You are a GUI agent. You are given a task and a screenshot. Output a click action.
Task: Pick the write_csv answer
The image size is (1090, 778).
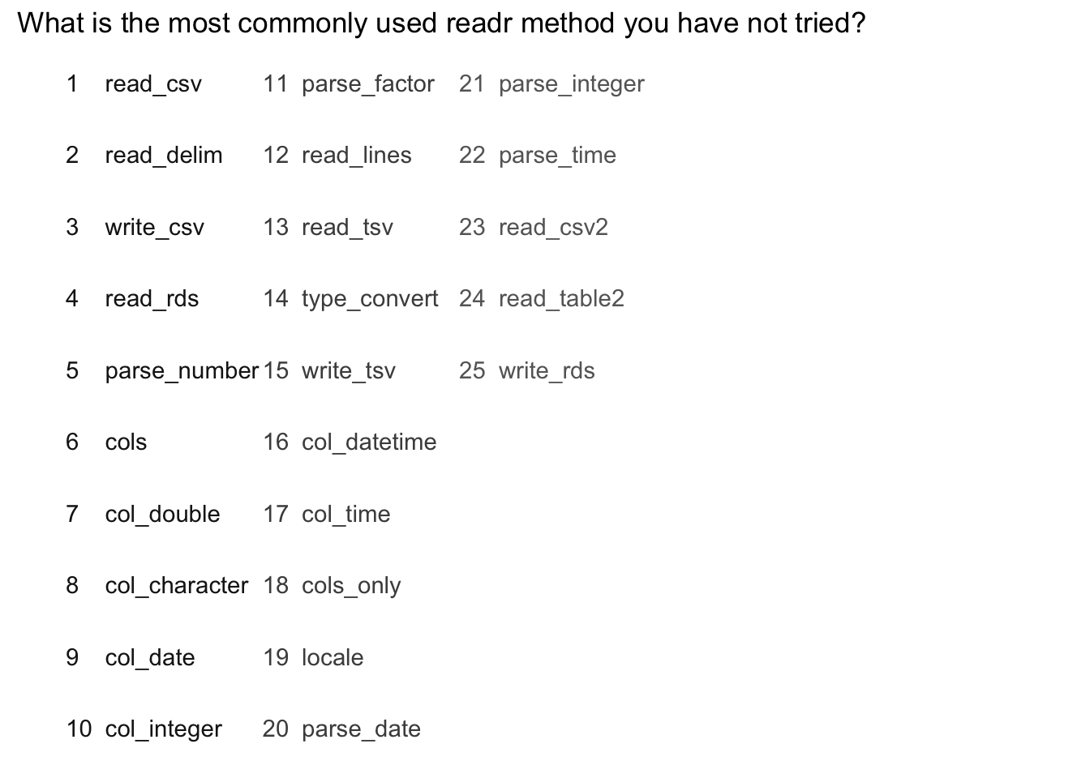154,228
